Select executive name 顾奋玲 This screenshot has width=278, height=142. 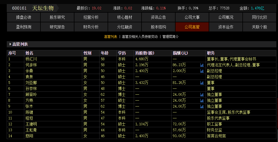point(31,95)
